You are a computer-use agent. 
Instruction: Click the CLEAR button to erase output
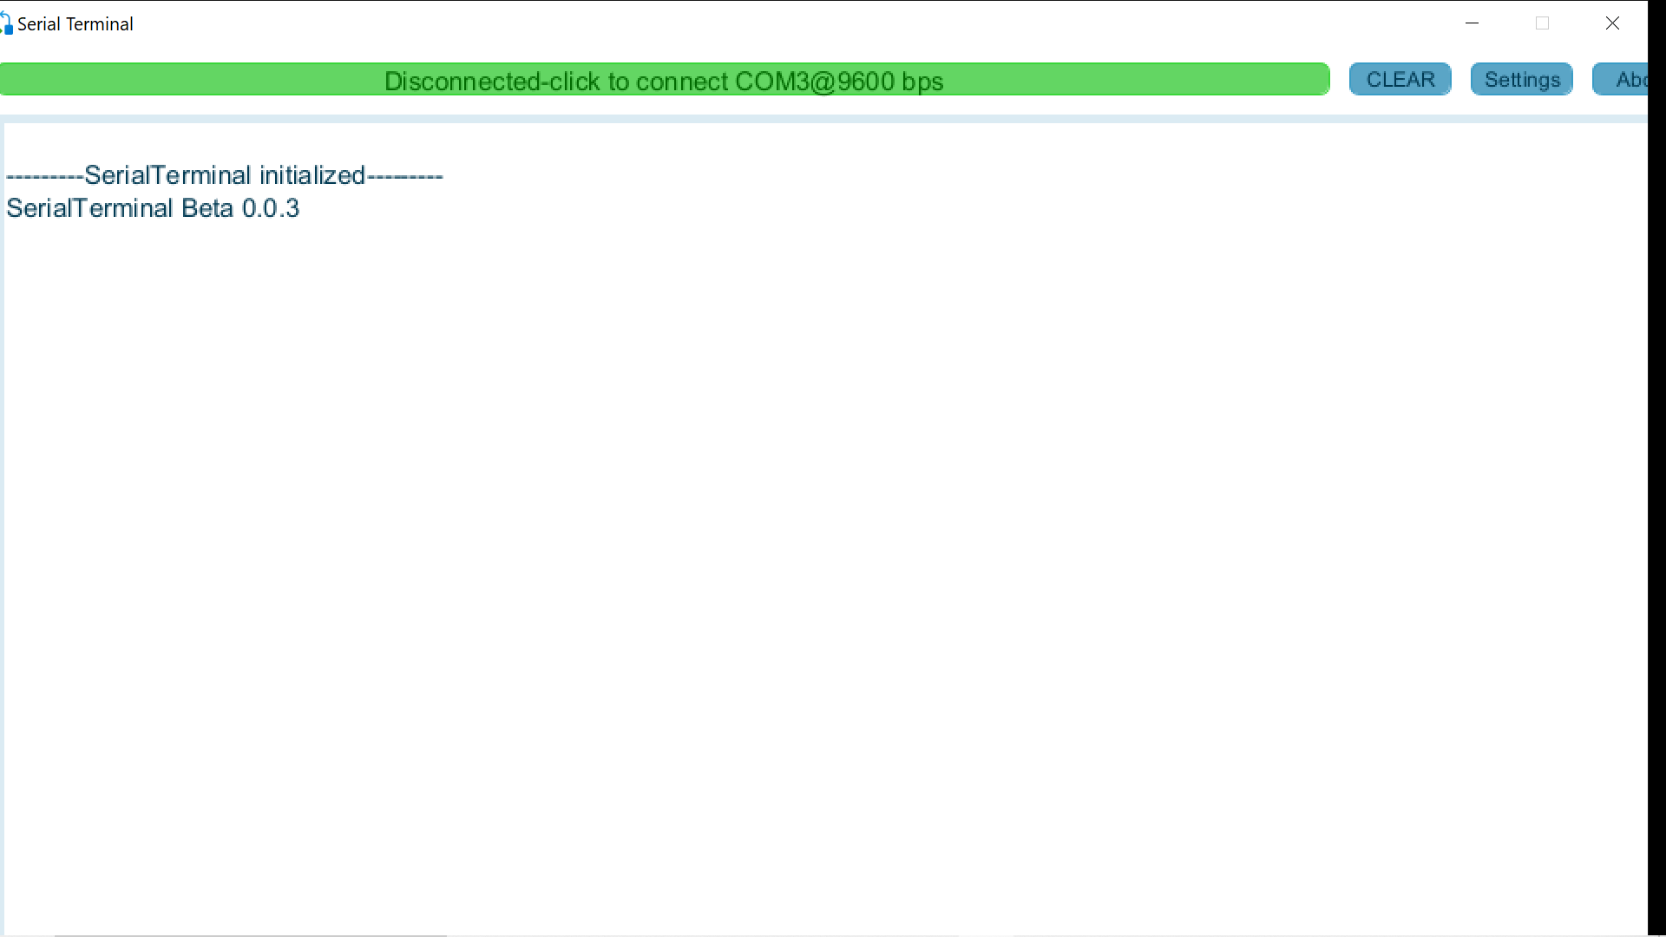pyautogui.click(x=1400, y=79)
